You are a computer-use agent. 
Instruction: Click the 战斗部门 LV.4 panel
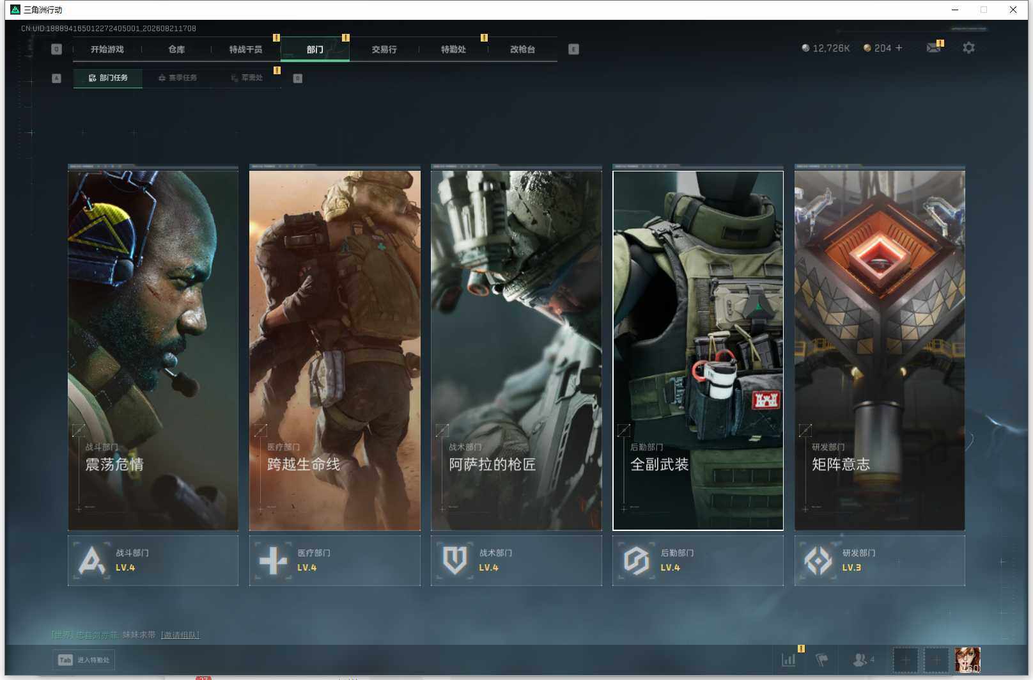[153, 560]
